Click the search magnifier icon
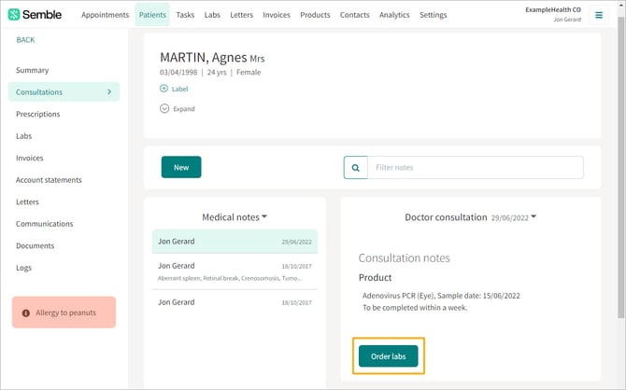Screen dimensions: 626x390 point(355,167)
